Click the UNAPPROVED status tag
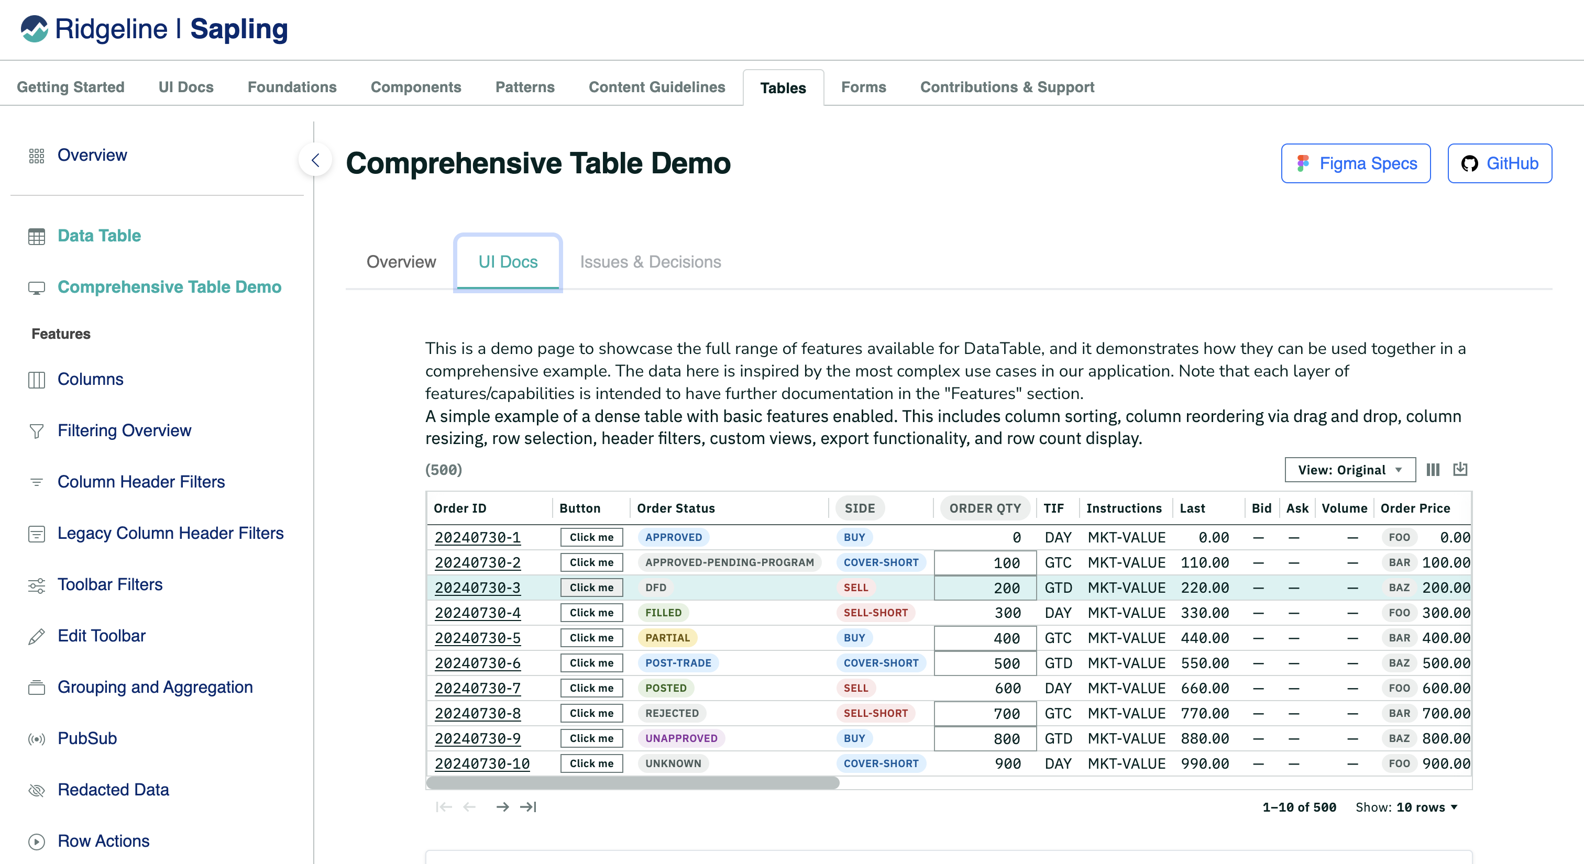 pos(681,739)
